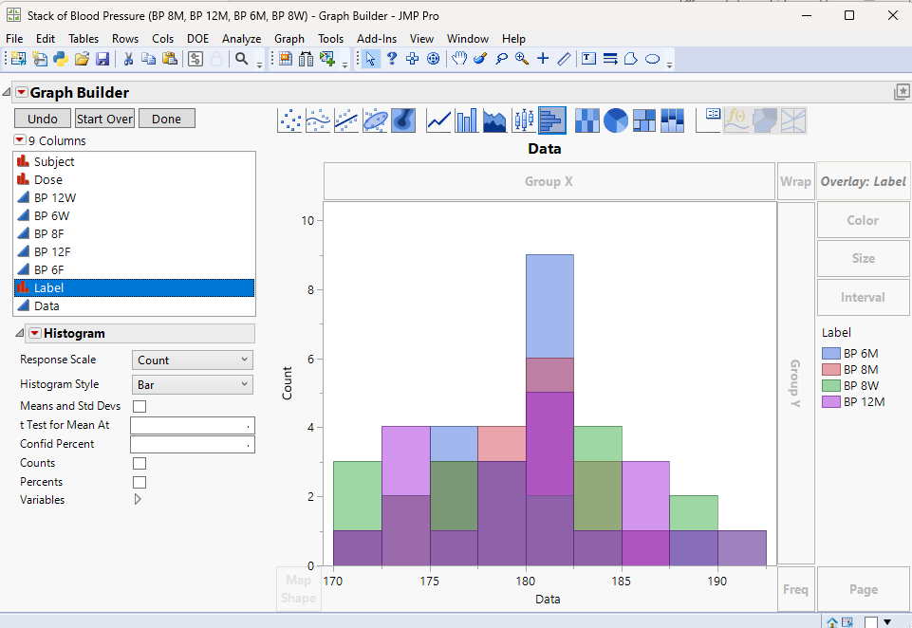Select the Polygon shape tool

(630, 59)
